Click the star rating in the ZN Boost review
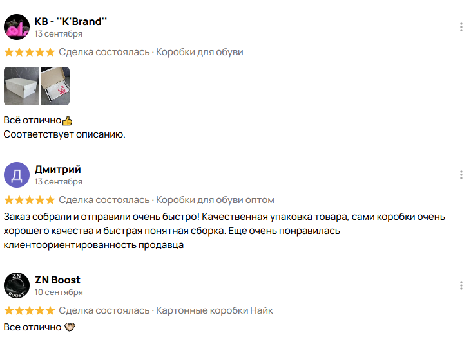This screenshot has width=471, height=340. click(x=29, y=310)
